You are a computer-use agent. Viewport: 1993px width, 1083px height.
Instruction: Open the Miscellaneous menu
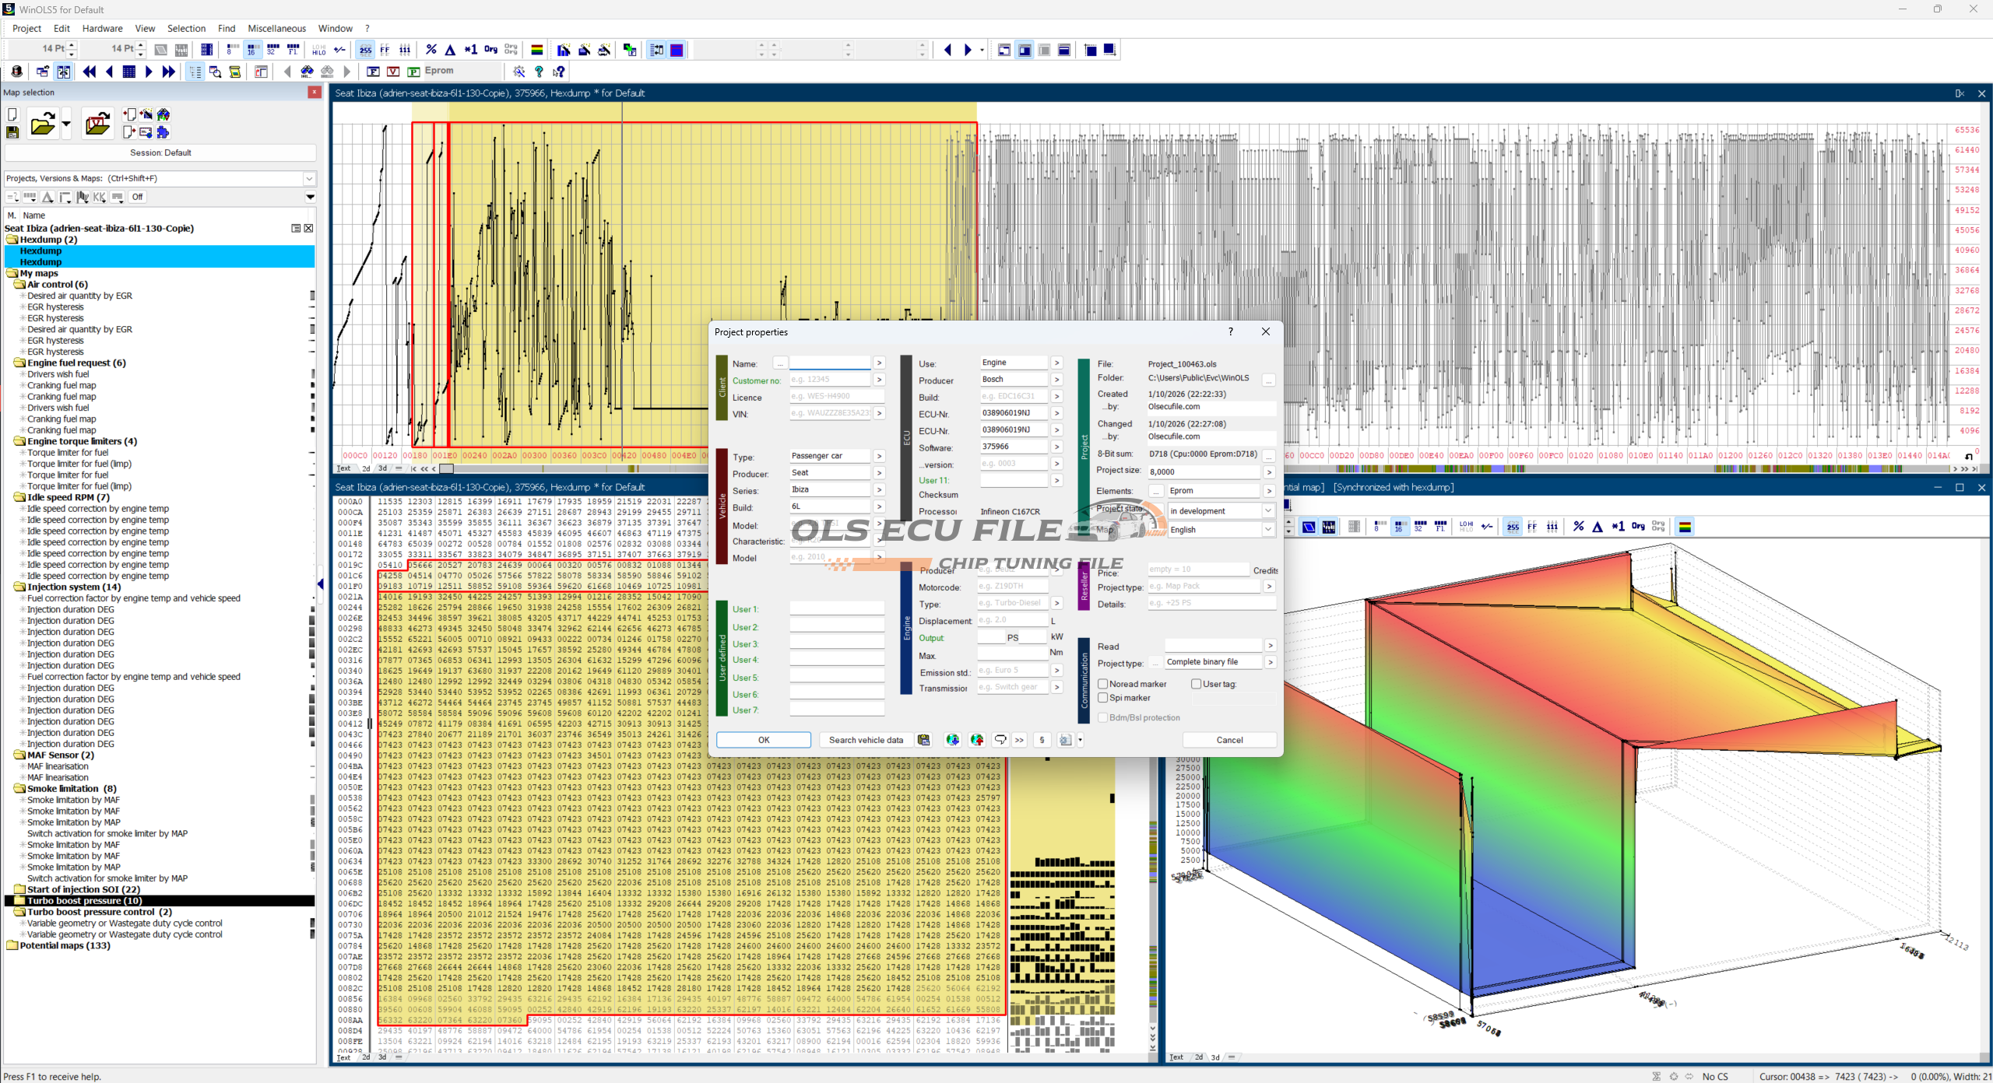point(276,28)
